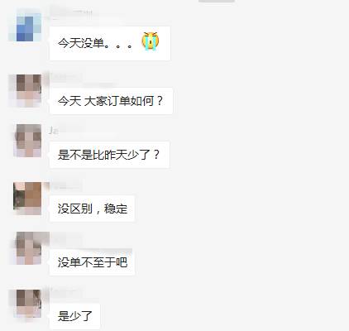Select the "没单不至于吧" chat bubble
The height and width of the screenshot is (331, 349).
coord(92,262)
